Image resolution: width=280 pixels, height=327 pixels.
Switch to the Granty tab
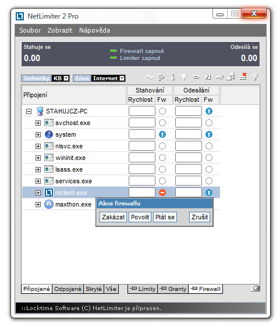(173, 289)
